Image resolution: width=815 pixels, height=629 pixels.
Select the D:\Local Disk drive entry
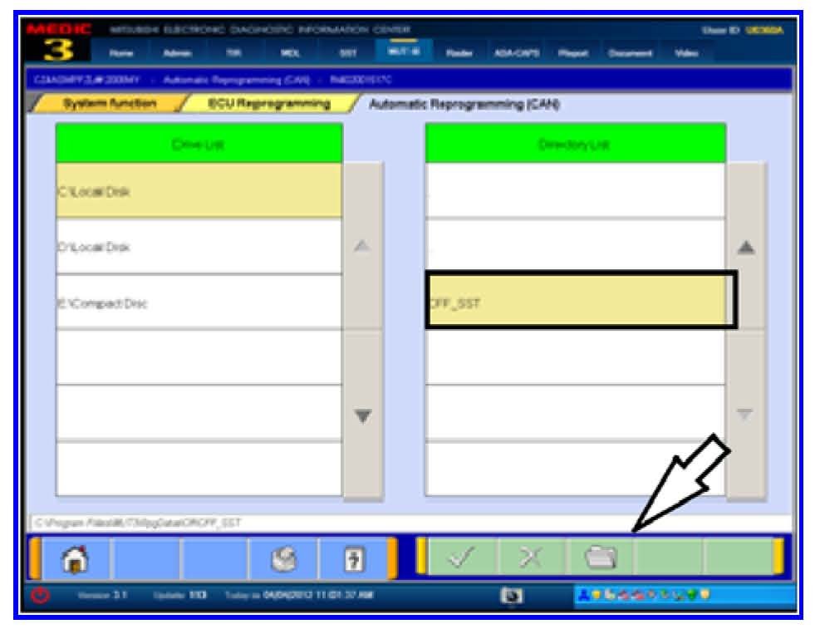(199, 247)
